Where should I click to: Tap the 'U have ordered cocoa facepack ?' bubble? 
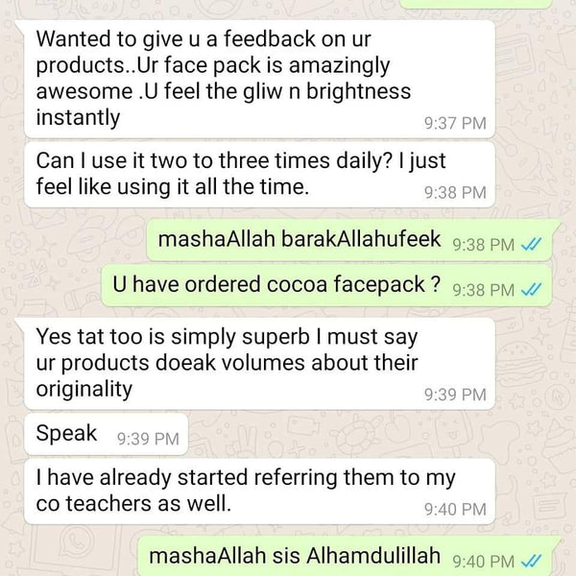(327, 285)
